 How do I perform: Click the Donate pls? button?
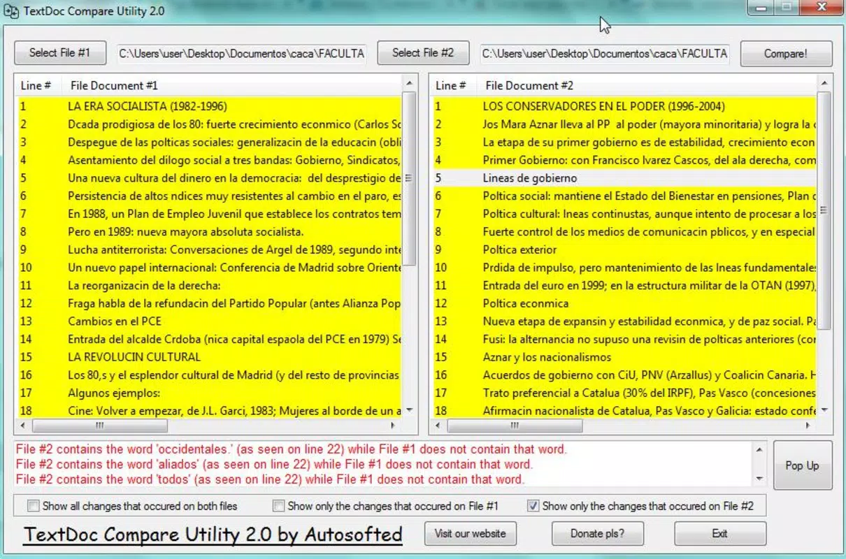click(597, 534)
